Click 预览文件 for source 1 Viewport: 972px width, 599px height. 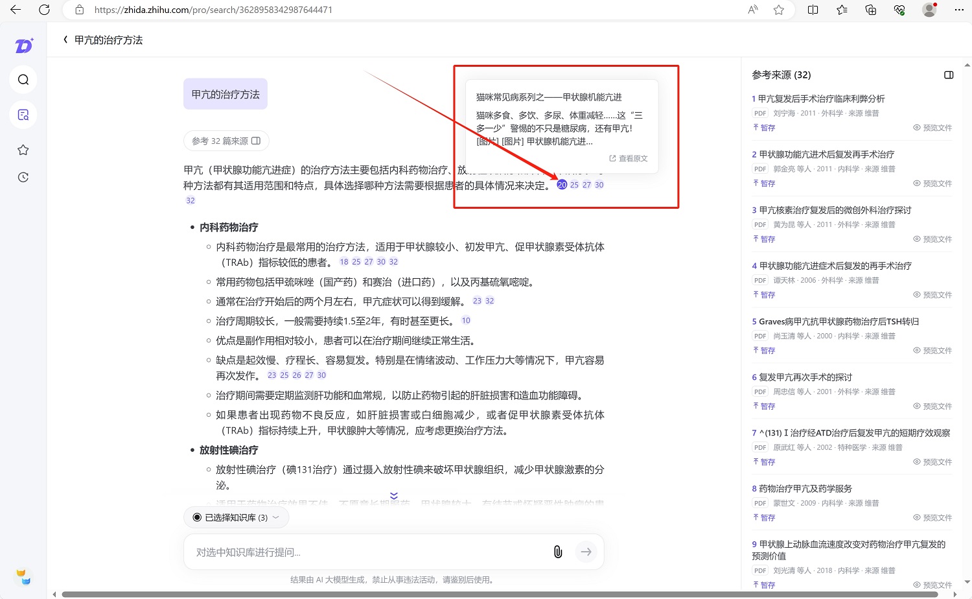click(932, 128)
